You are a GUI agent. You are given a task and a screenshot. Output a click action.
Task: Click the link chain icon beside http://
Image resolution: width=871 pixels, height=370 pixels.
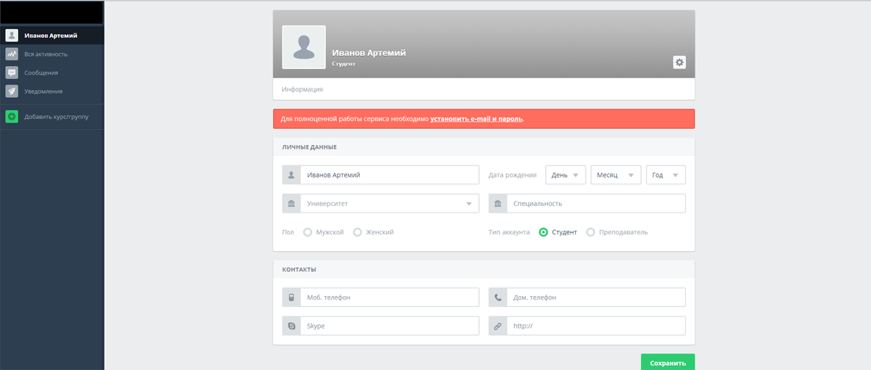point(498,326)
